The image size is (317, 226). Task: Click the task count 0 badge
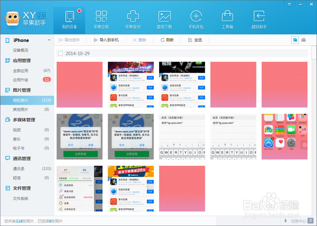pos(311,221)
